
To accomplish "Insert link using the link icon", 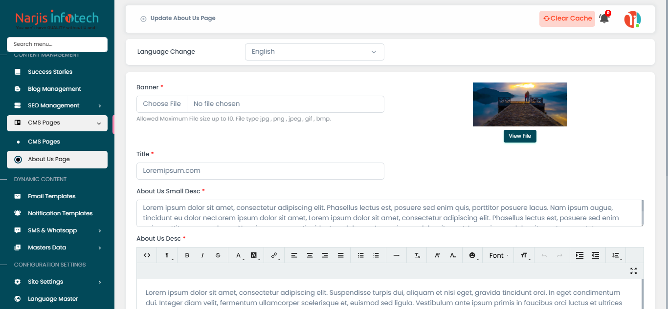I will [274, 255].
